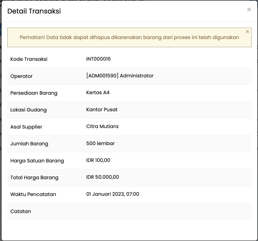Select the IDR 50.000,00 total price
Screen dimensions: 258x241
point(103,177)
